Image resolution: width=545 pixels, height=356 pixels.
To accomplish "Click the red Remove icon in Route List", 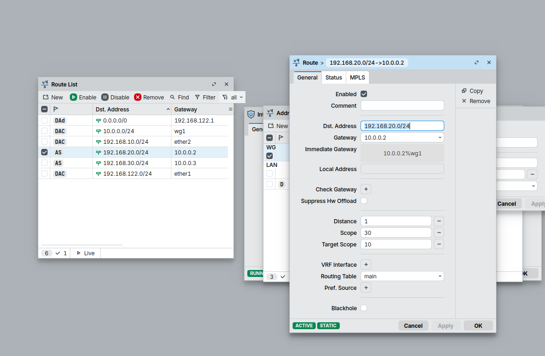I will click(x=138, y=97).
